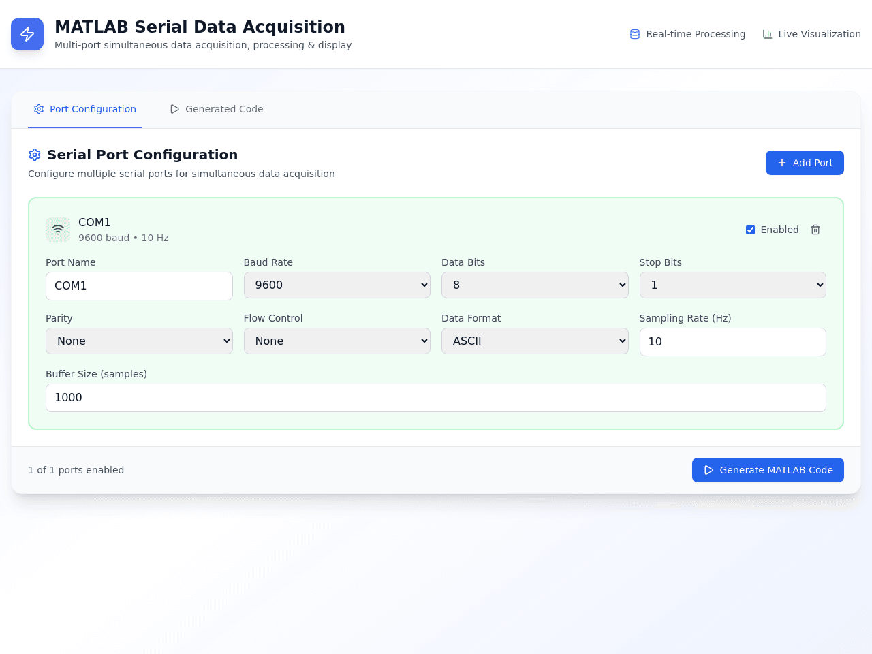The height and width of the screenshot is (654, 872).
Task: Focus the Buffer Size input field
Action: 436,398
